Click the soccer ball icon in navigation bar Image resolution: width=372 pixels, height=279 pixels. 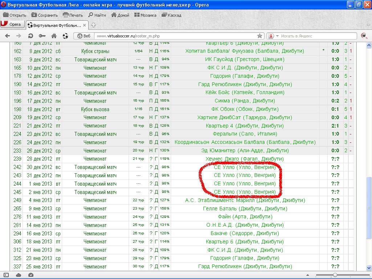tap(65, 36)
